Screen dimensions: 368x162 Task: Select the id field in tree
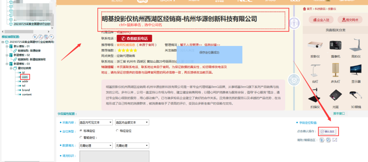[x=23, y=72]
